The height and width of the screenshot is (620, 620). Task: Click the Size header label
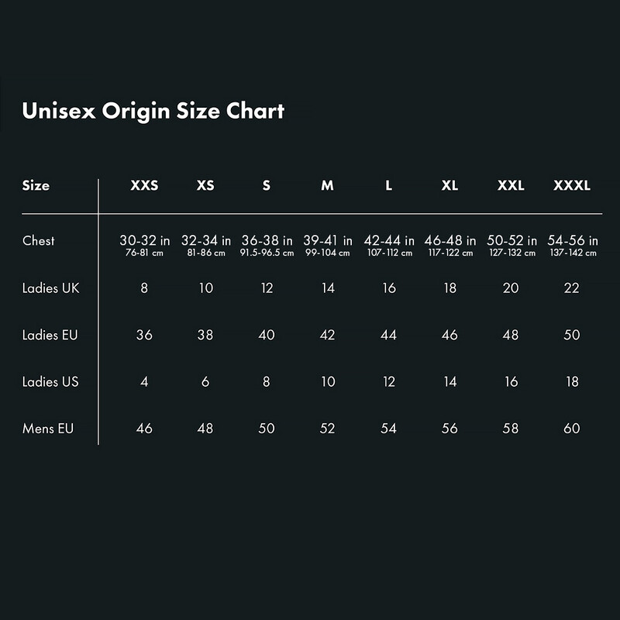pyautogui.click(x=36, y=186)
